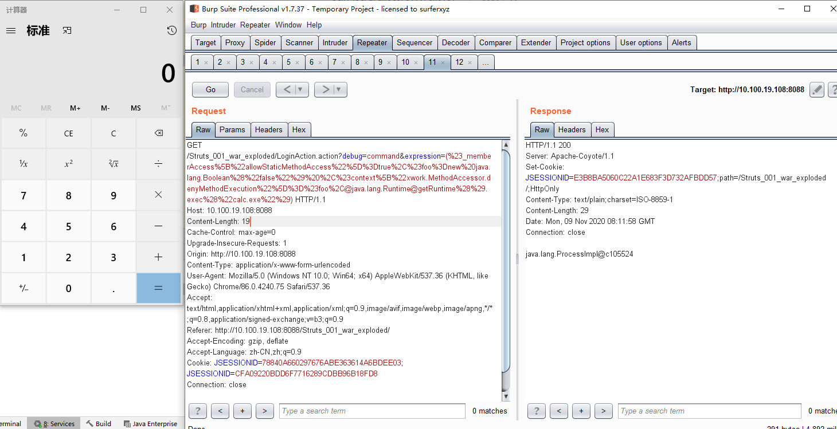Click the Calculator plus key
837x429 pixels.
158,257
